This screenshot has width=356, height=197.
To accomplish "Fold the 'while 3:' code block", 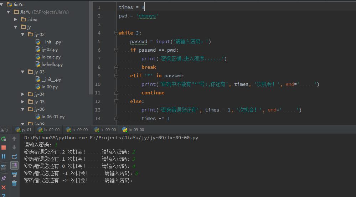I will [116, 33].
